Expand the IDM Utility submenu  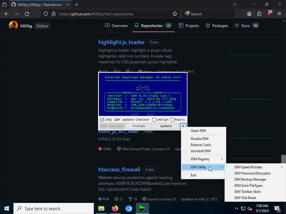pos(203,167)
